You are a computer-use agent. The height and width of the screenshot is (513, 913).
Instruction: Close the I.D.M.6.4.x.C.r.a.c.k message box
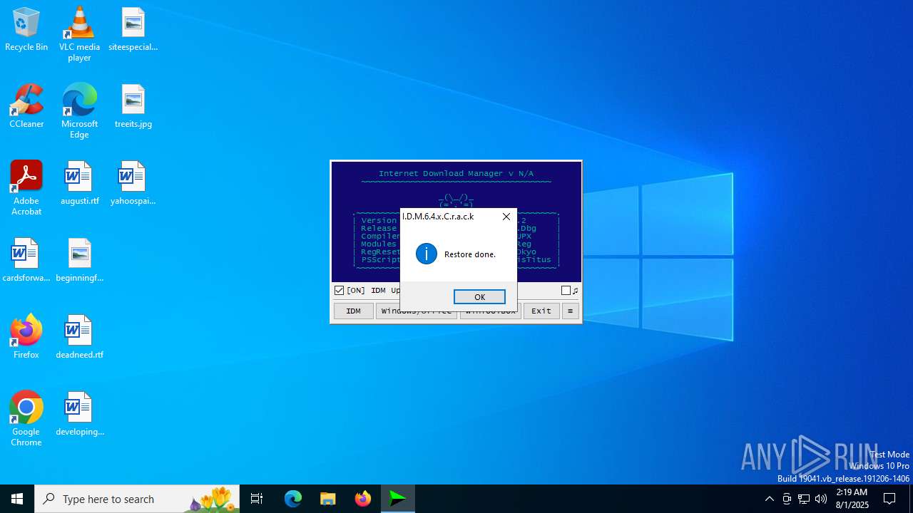click(x=506, y=217)
